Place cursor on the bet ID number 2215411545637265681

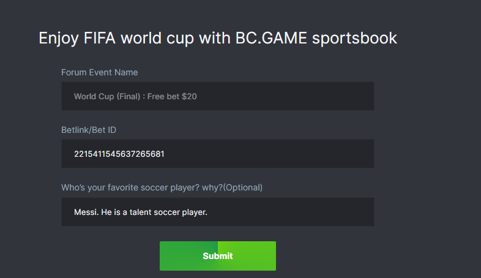[x=119, y=154]
